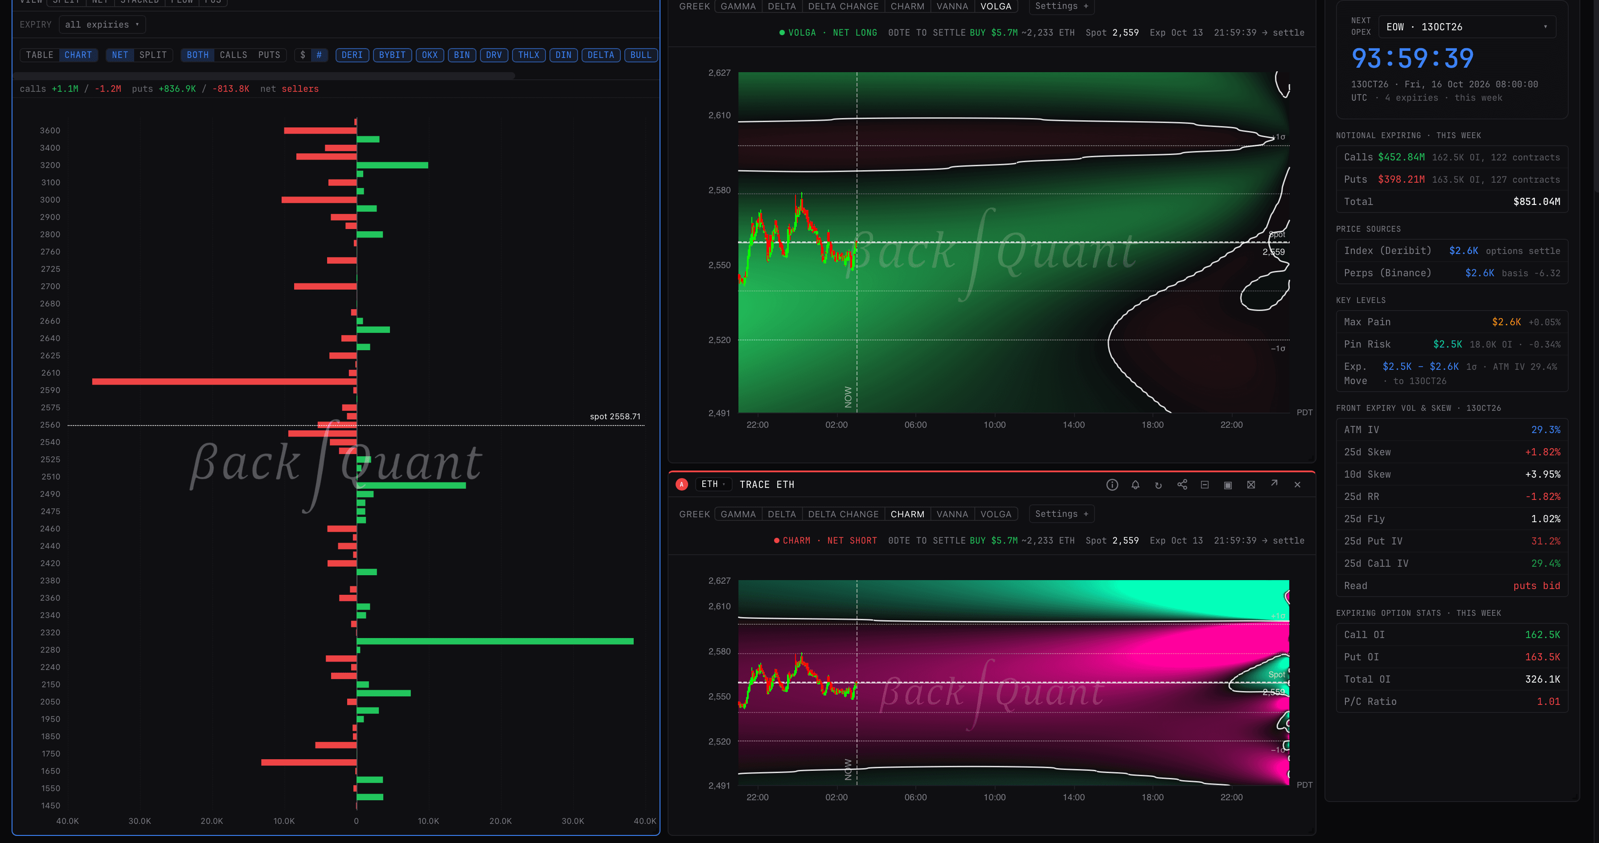1599x843 pixels.
Task: Select BOTH calls and puts
Action: 197,55
